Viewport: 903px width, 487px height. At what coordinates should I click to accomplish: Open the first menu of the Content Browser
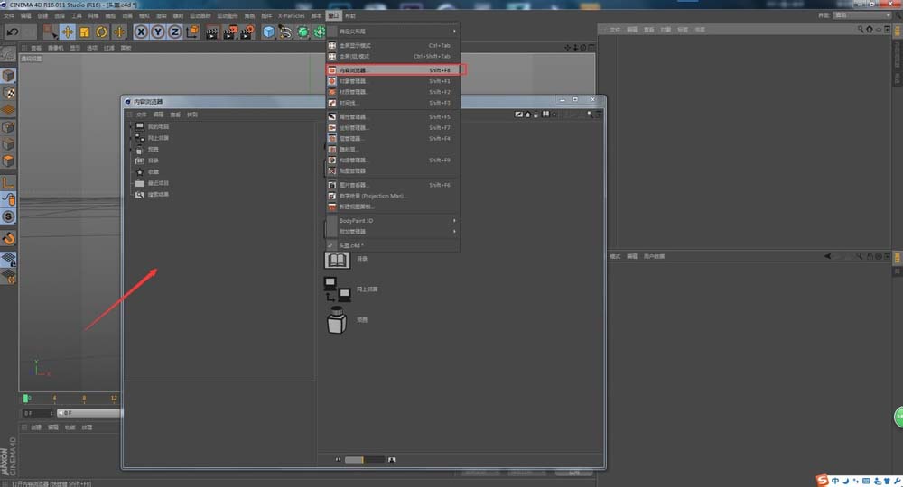pyautogui.click(x=141, y=115)
